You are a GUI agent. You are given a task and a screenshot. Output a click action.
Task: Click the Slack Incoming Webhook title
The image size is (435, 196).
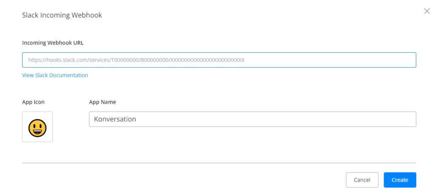coord(62,15)
